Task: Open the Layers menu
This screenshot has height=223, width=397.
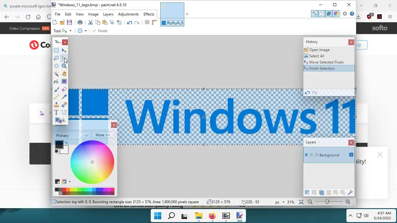Action: pos(108,14)
